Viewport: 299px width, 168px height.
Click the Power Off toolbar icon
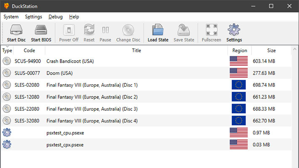click(69, 30)
